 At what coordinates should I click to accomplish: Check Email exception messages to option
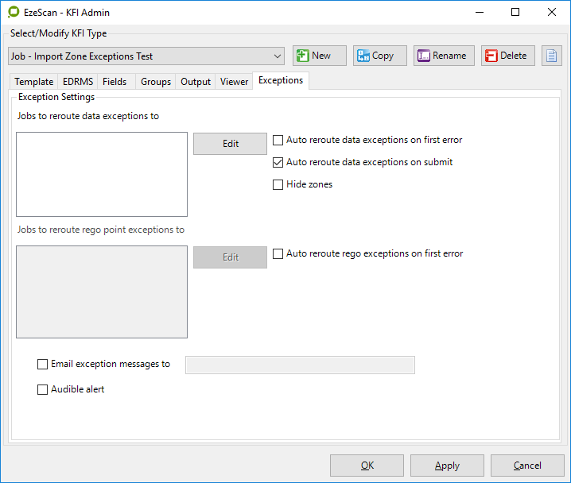point(43,365)
